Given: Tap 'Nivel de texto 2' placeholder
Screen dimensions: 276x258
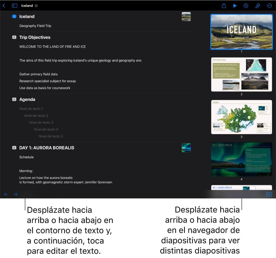Looking at the screenshot, I should [x=36, y=116].
